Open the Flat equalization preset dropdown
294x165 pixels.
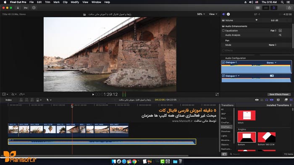273,31
